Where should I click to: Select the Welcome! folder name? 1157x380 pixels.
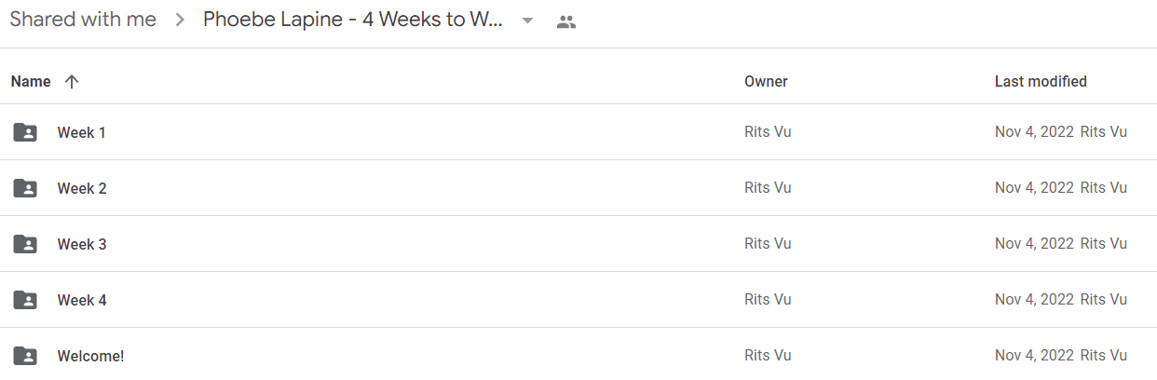point(90,356)
